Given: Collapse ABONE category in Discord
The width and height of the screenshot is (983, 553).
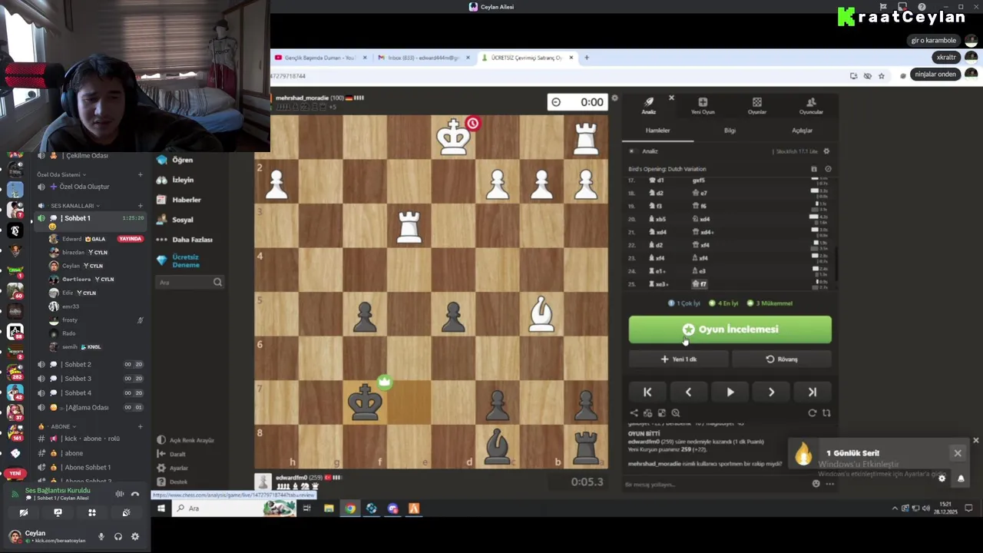Looking at the screenshot, I should (60, 426).
